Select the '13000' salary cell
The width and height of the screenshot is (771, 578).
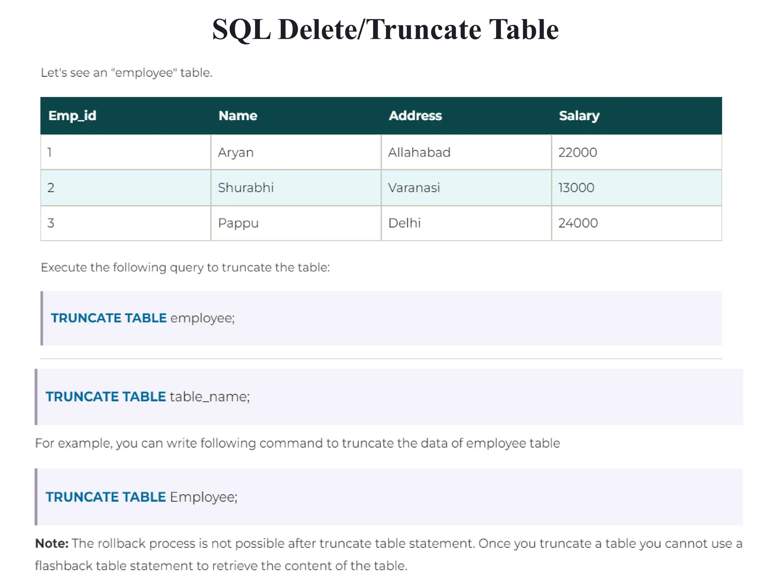(x=637, y=187)
